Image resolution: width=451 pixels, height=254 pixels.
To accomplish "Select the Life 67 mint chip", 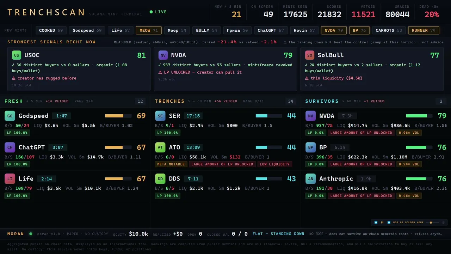I will 121,30.
